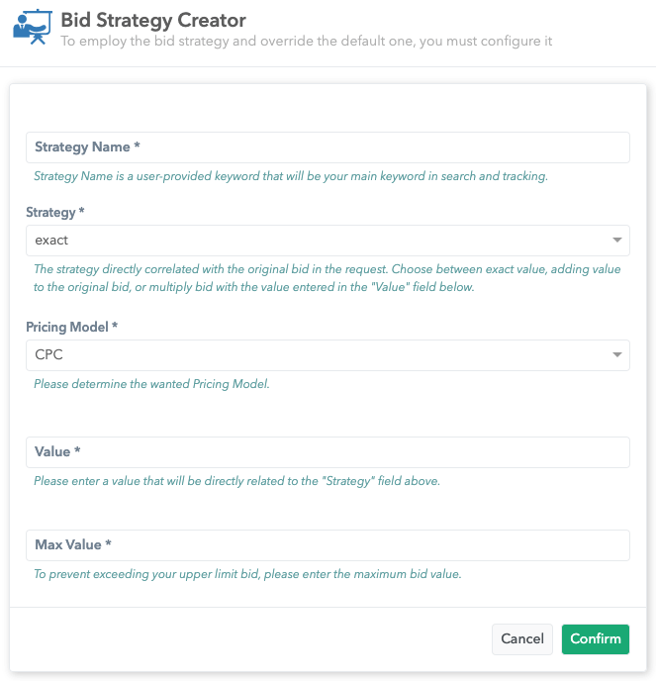Screen dimensions: 656x681
Task: Click the Pricing Model dropdown arrow
Action: [x=617, y=355]
